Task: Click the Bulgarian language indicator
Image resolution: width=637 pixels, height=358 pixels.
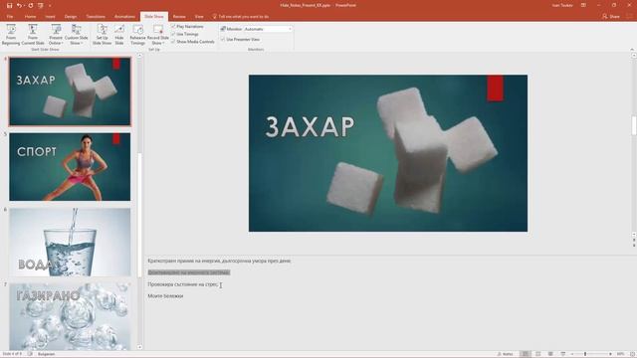Action: pos(47,354)
